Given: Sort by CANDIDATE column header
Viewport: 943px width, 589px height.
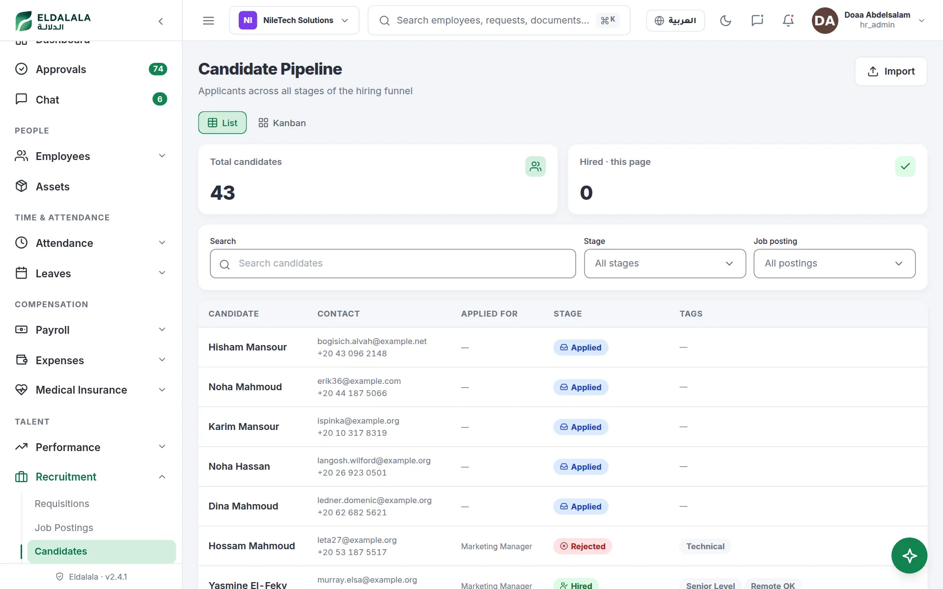Looking at the screenshot, I should [x=233, y=314].
